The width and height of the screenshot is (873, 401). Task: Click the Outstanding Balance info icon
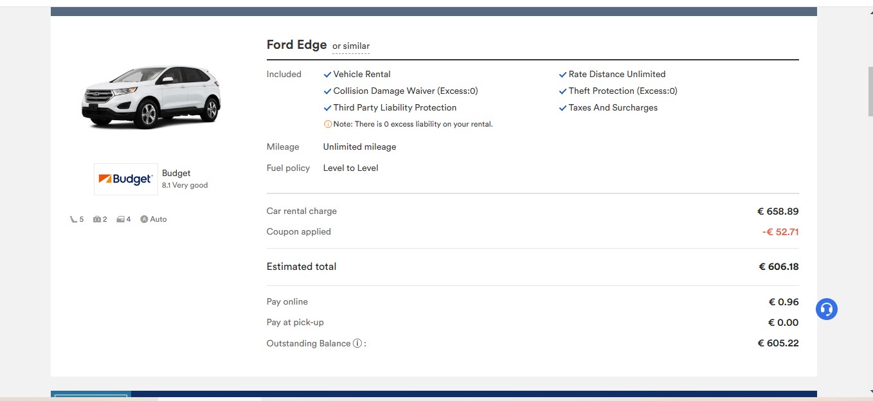(x=357, y=343)
